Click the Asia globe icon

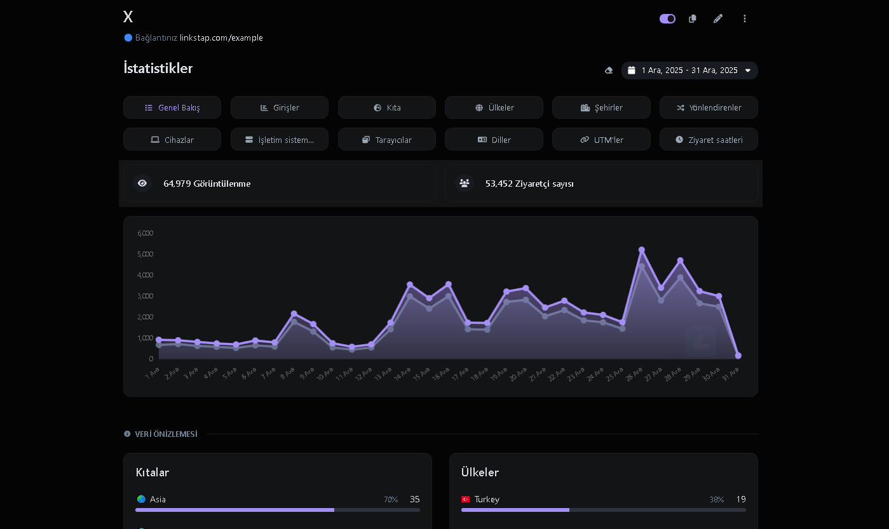click(141, 499)
